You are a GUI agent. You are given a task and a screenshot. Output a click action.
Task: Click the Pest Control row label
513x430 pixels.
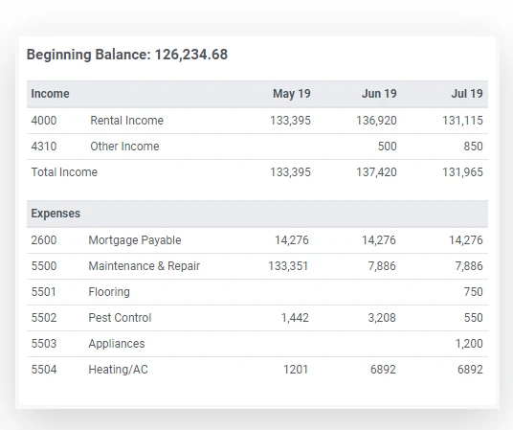(x=120, y=318)
